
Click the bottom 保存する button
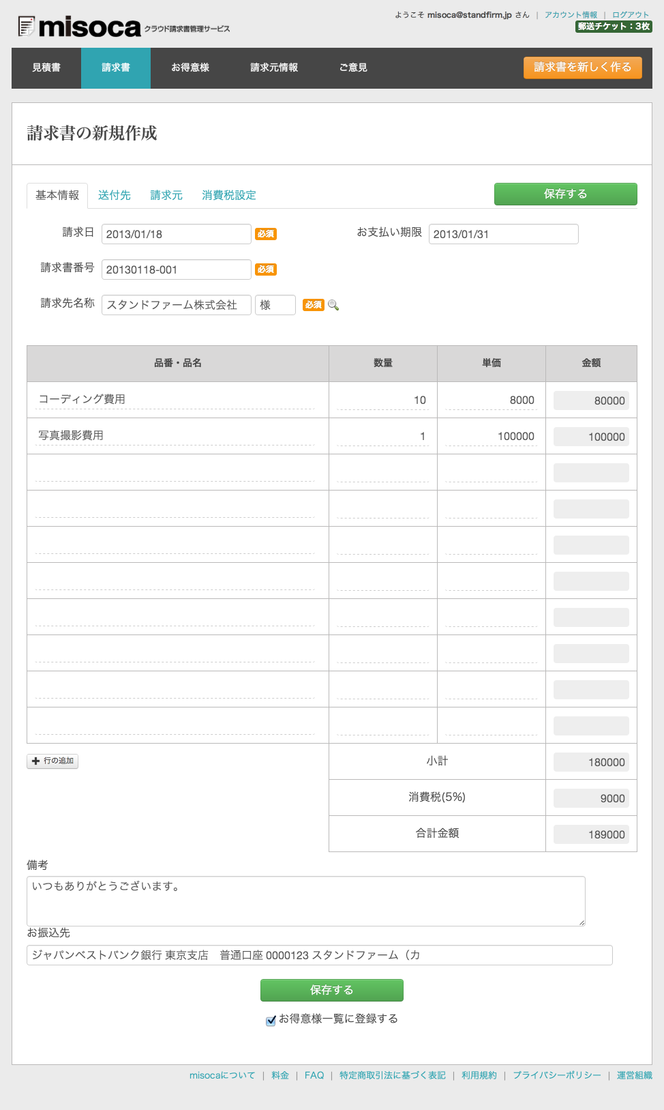tap(332, 990)
